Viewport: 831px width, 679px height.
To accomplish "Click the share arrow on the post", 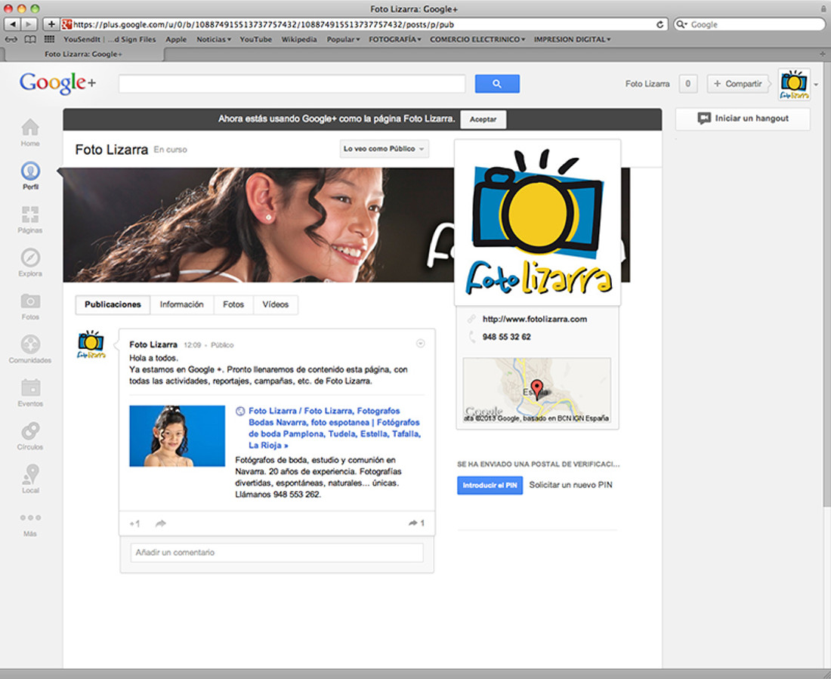I will point(161,523).
